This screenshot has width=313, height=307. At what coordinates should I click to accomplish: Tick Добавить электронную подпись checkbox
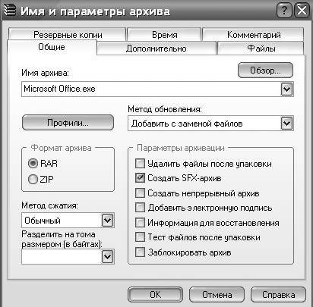(x=140, y=208)
